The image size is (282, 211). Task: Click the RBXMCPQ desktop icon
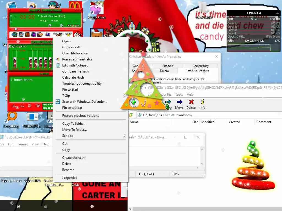point(32,120)
